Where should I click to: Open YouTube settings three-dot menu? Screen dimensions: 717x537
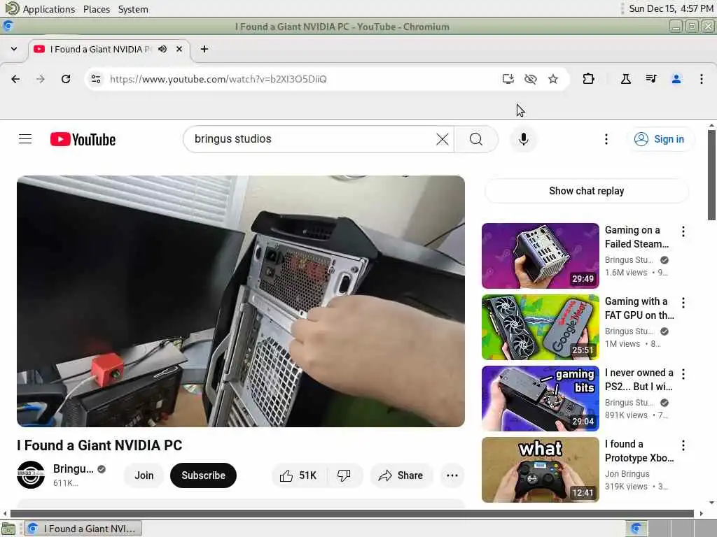pos(606,139)
